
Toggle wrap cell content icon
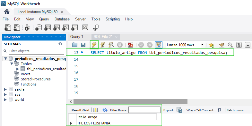(x=219, y=110)
